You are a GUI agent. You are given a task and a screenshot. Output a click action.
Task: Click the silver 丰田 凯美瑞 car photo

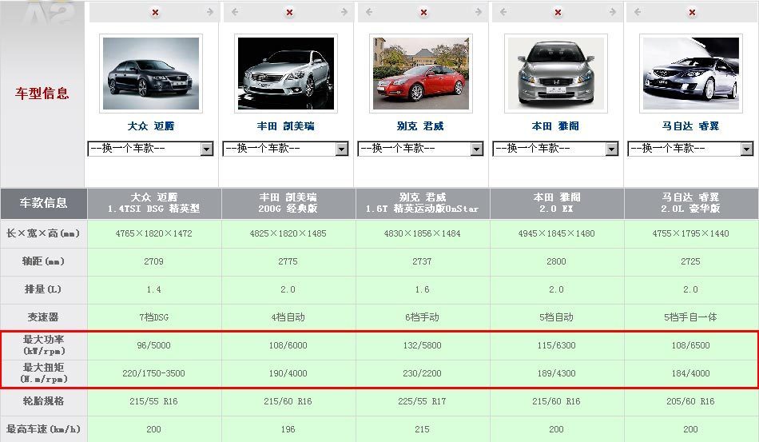tap(286, 74)
